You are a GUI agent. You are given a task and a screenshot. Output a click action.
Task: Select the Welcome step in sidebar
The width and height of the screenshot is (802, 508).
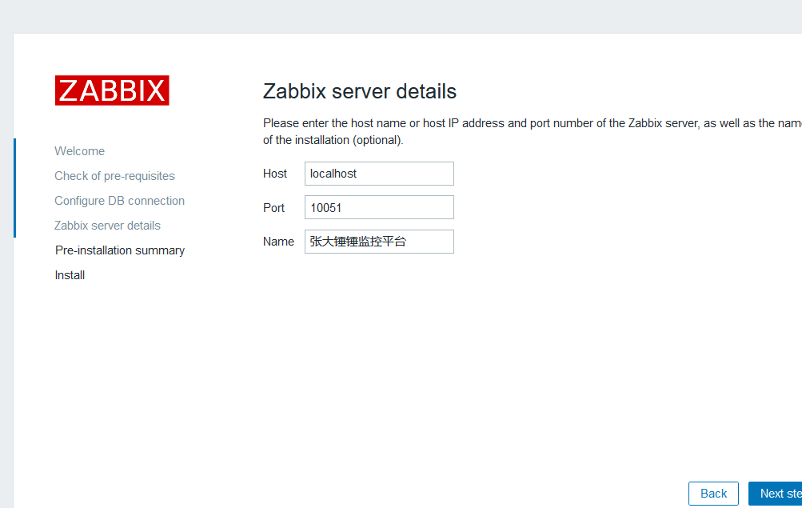coord(79,150)
